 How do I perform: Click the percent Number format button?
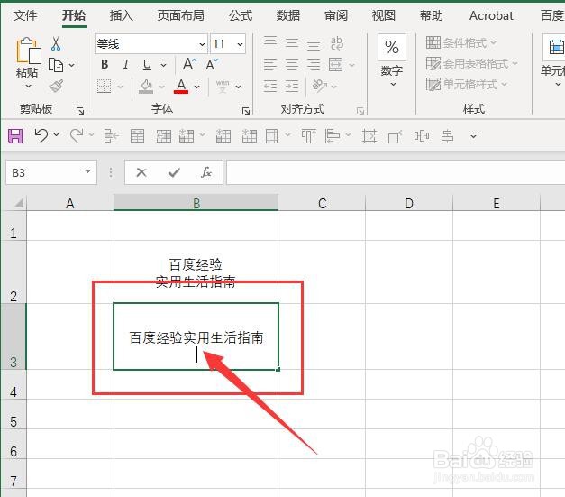coord(392,47)
